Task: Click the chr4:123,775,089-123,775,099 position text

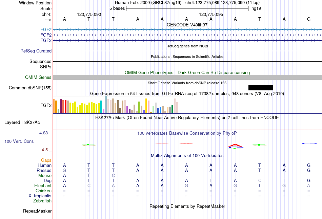Action: click(215, 3)
